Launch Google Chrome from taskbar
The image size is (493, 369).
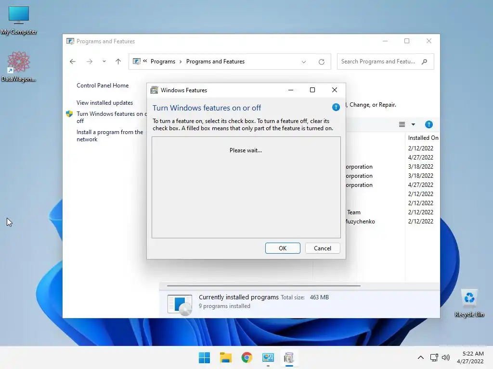tap(247, 357)
